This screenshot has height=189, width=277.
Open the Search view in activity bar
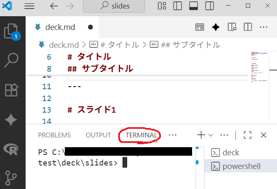tap(11, 60)
